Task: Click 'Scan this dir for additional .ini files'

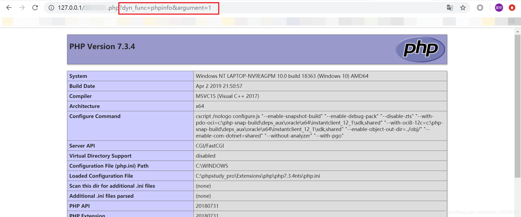Action: point(112,186)
